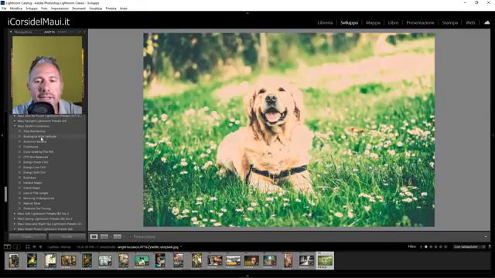Expand Maui Soft Lightroom Presets group
This screenshot has height=278, width=495.
(x=15, y=214)
